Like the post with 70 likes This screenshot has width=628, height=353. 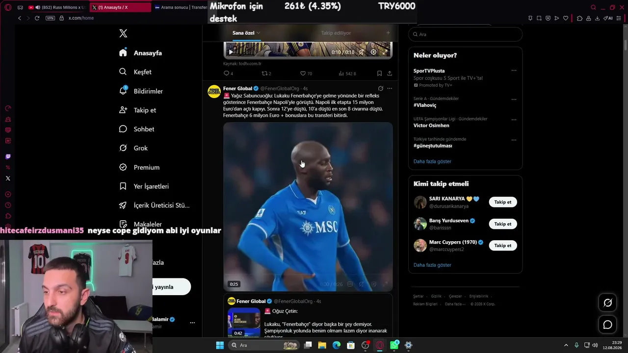[x=306, y=74]
